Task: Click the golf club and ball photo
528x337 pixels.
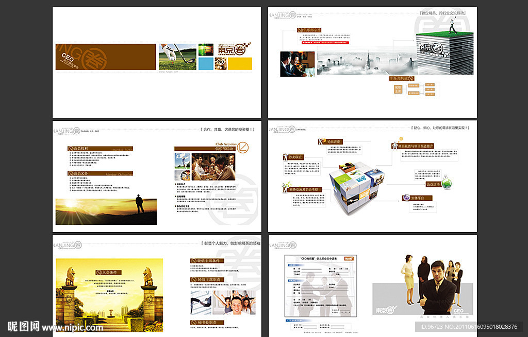Action: 177,57
